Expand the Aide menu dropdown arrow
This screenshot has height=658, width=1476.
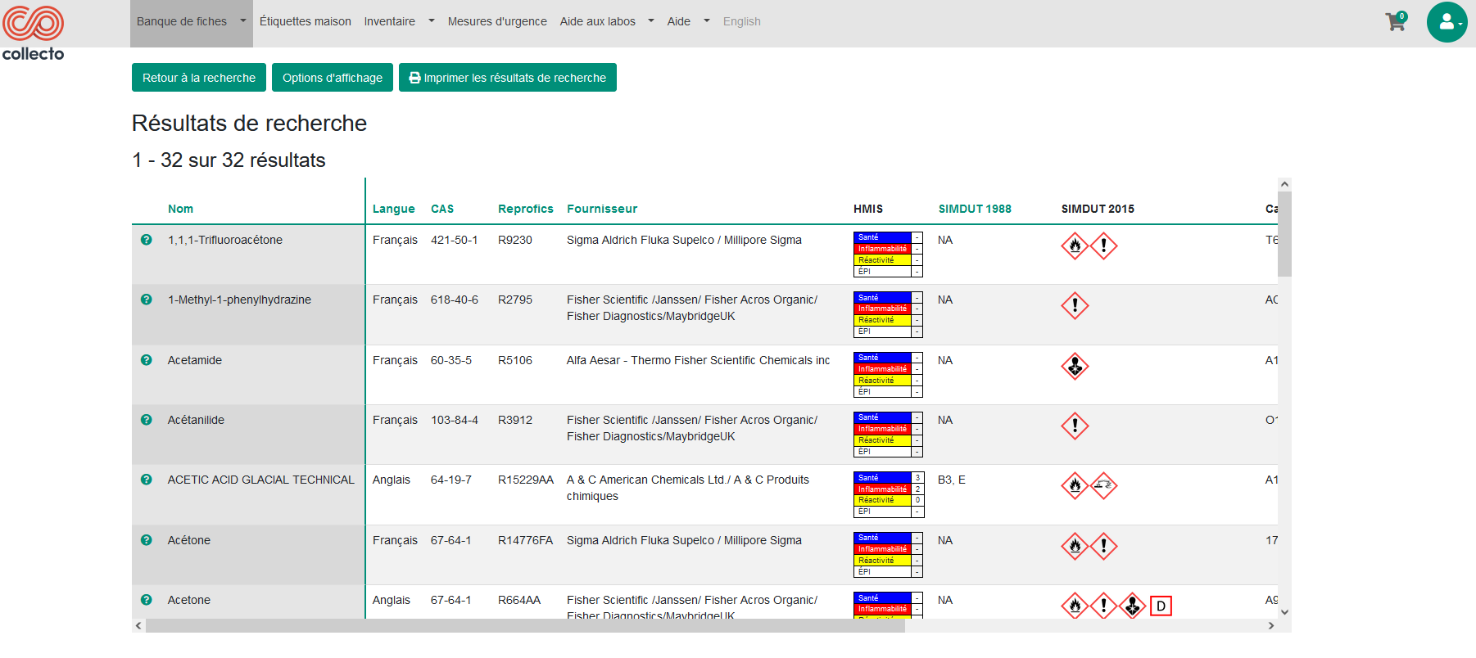[x=707, y=20]
